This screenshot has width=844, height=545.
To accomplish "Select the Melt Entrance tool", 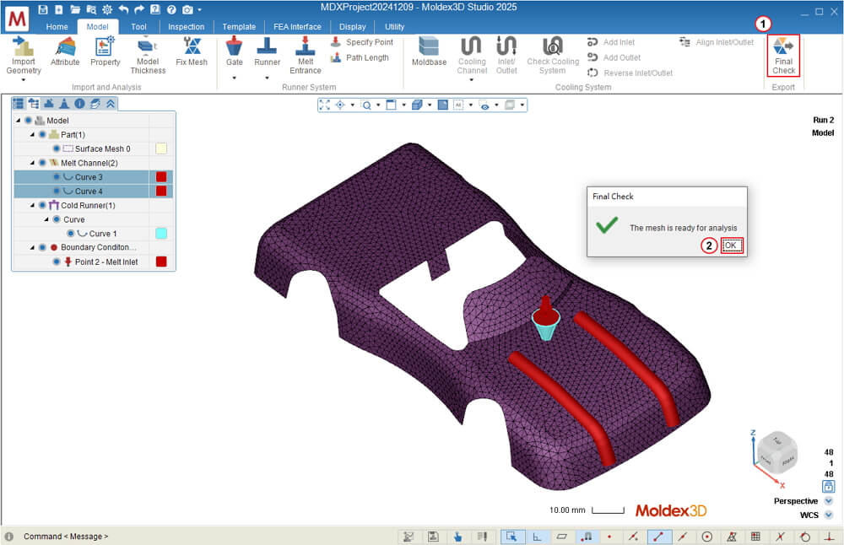I will pyautogui.click(x=306, y=56).
